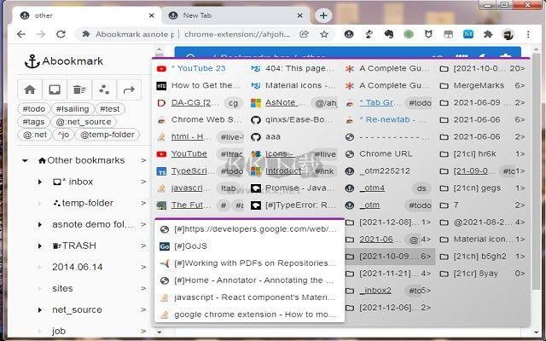
Task: Click the '>' chevron beside Other bookmarks
Action: click(x=143, y=160)
